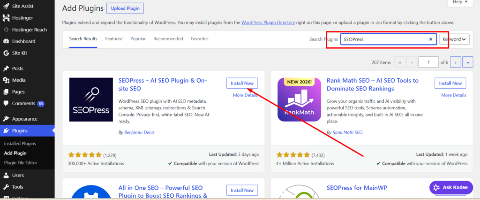Click Rank Math star rating
The width and height of the screenshot is (480, 200).
(293, 155)
